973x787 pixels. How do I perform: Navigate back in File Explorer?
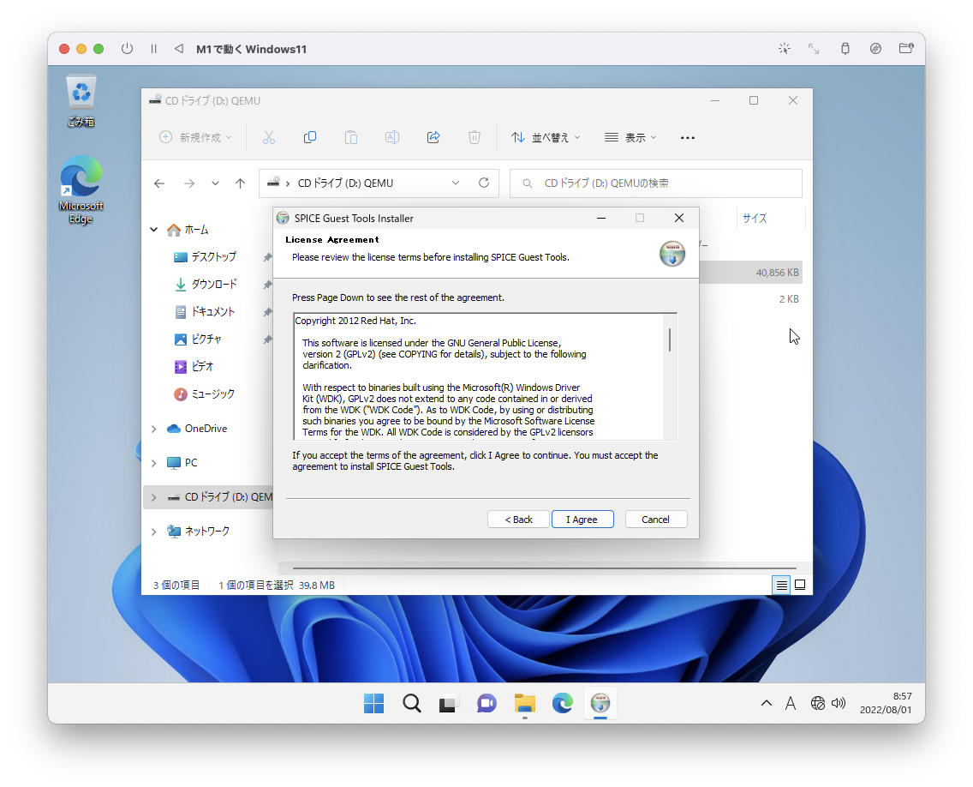pos(159,183)
